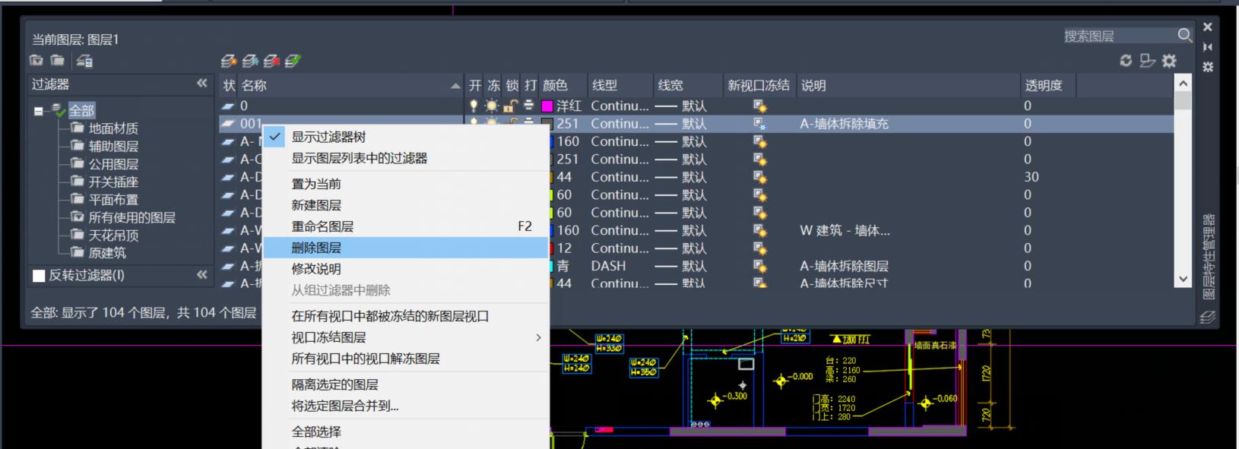1239x449 pixels.
Task: Toggle the lock icon for layer 0
Action: [511, 106]
